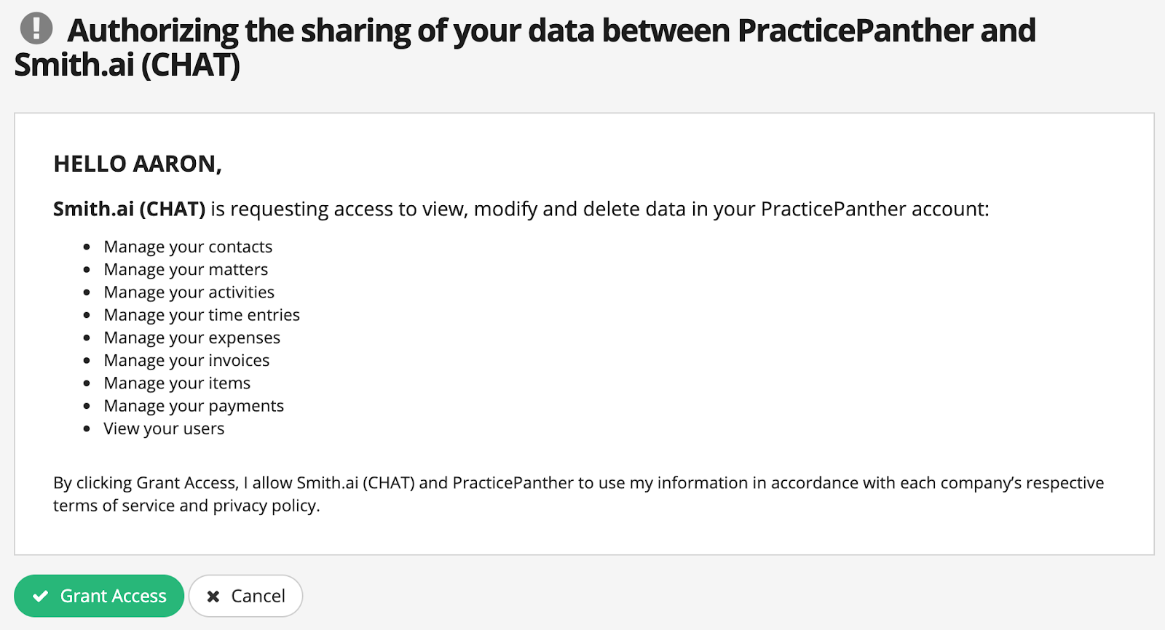Viewport: 1165px width, 630px height.
Task: Select the Manage your expenses list item
Action: [x=192, y=338]
